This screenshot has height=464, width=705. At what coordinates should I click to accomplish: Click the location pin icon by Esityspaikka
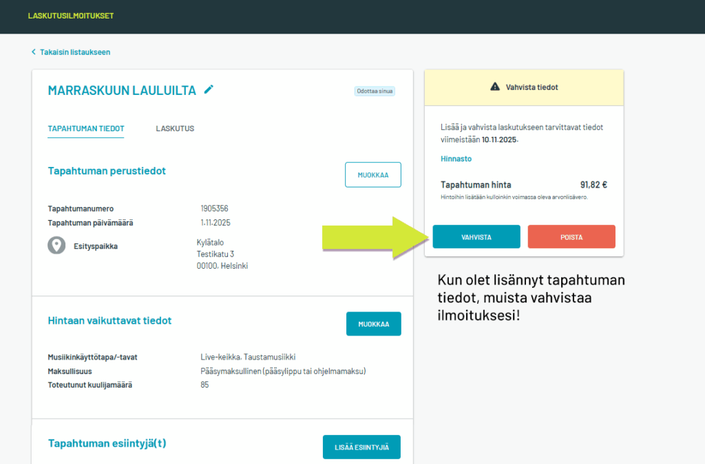[x=56, y=245]
